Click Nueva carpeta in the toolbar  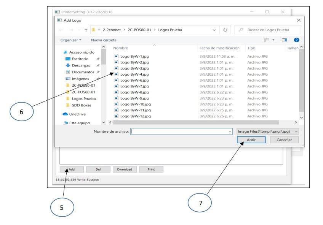click(104, 40)
